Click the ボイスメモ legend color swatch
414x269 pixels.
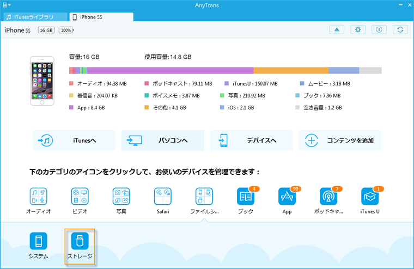(x=147, y=95)
